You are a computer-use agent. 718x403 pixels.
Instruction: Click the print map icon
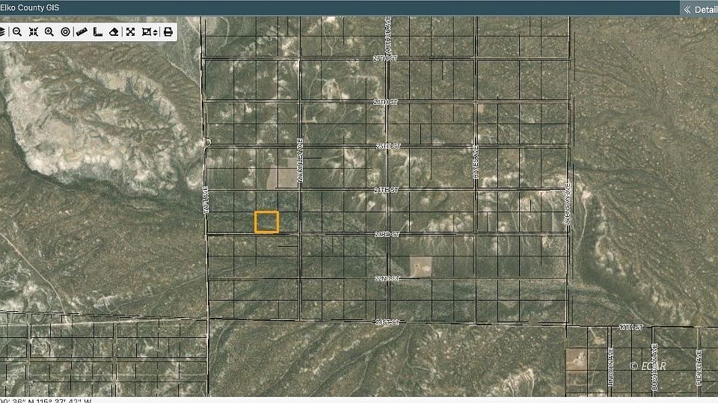[168, 31]
